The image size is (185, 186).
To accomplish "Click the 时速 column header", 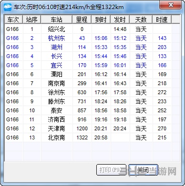I will (162, 20).
